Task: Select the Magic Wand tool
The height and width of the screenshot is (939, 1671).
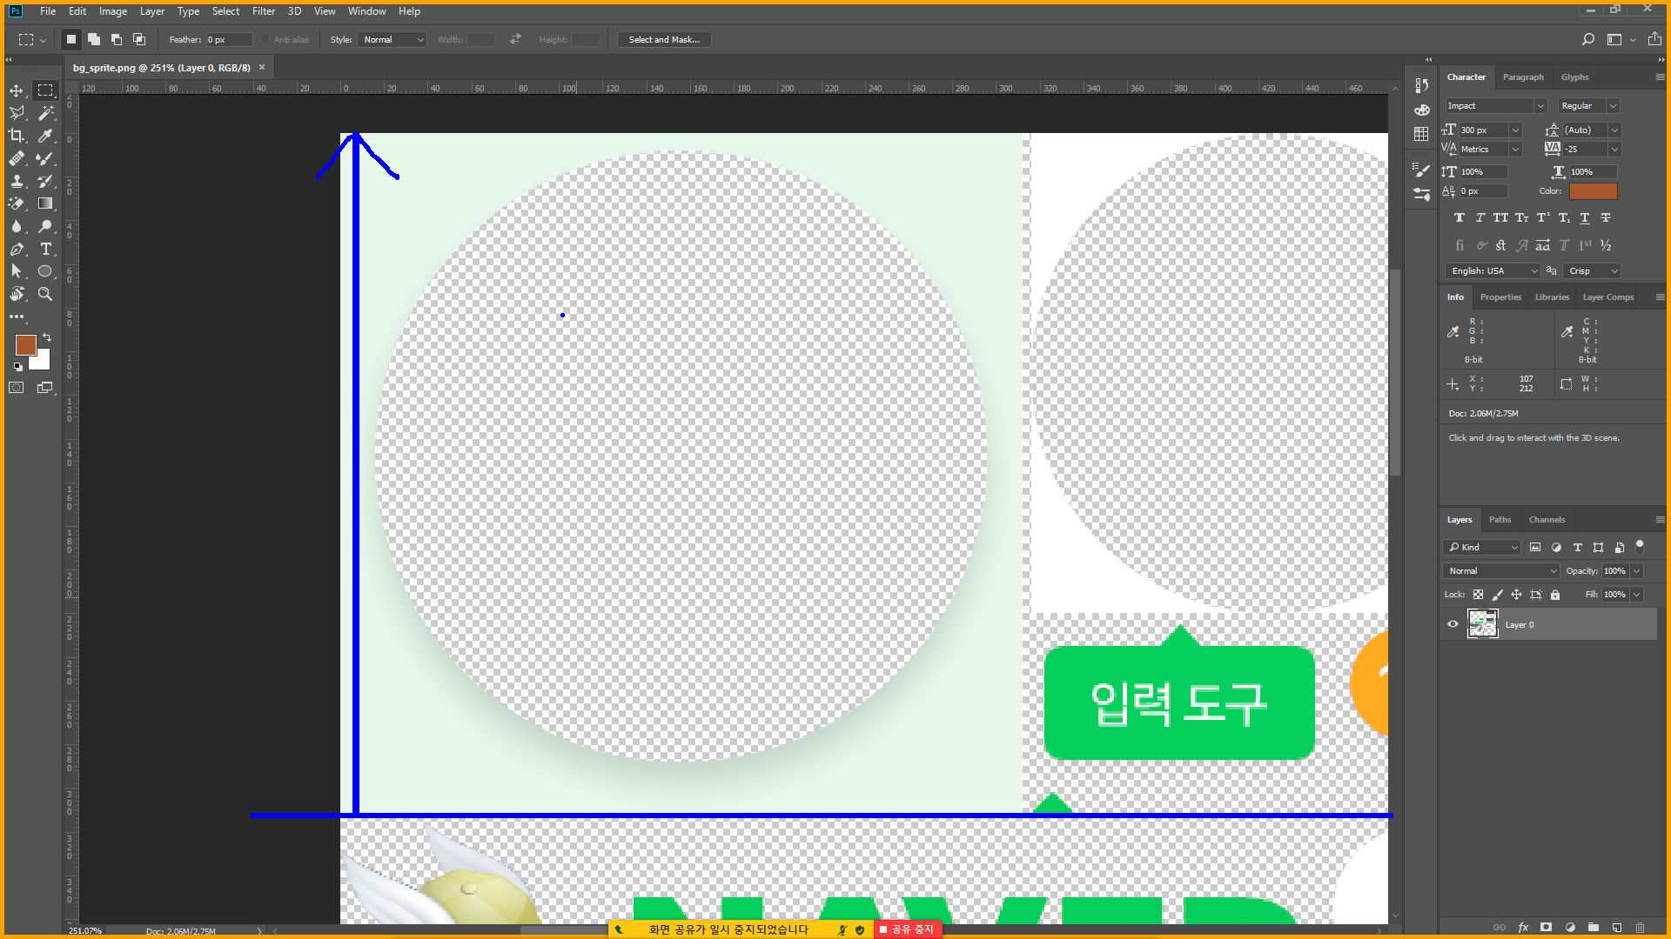Action: [x=45, y=113]
